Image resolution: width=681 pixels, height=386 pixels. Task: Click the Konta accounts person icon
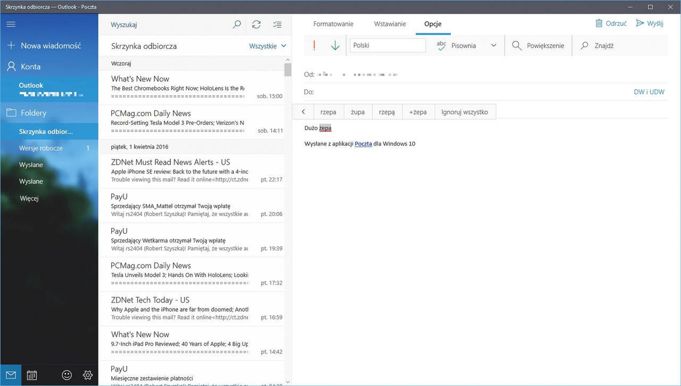[11, 66]
